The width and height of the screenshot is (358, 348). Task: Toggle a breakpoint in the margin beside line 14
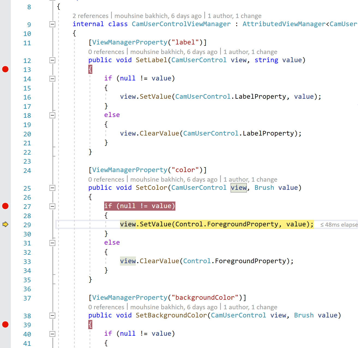click(x=5, y=79)
